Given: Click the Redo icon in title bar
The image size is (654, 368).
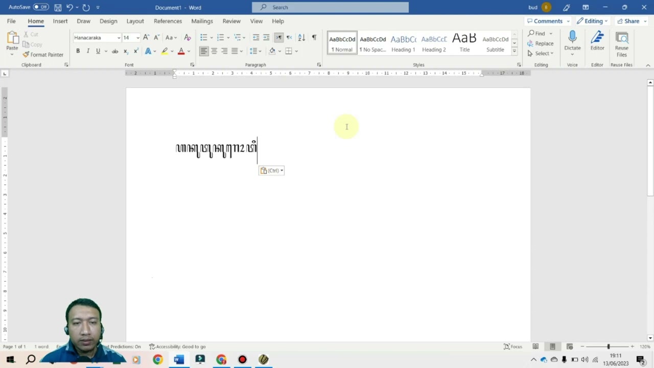Looking at the screenshot, I should (x=86, y=8).
